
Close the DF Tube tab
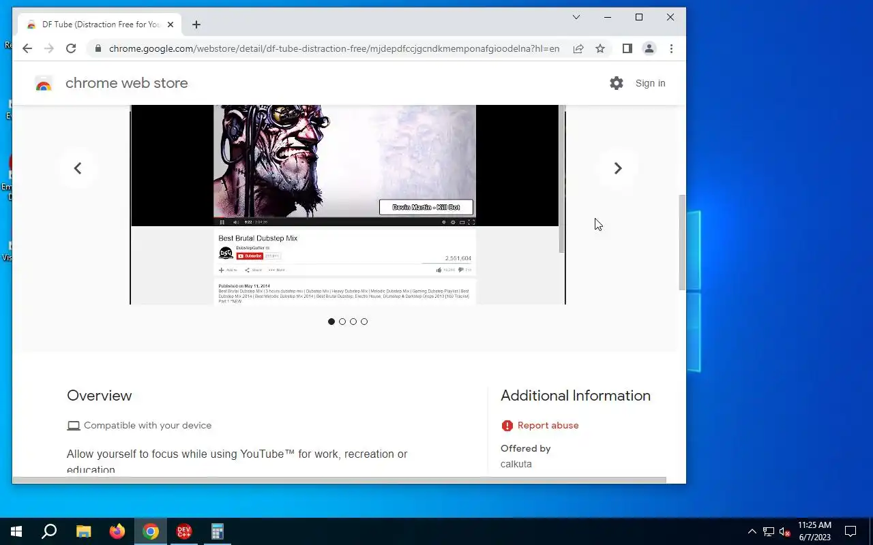(x=171, y=25)
